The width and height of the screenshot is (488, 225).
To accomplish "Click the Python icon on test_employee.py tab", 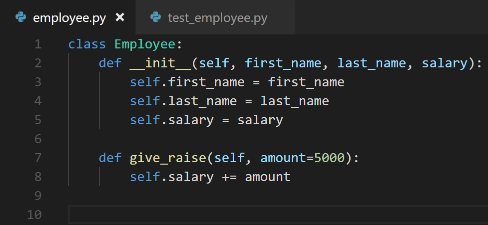I will point(156,17).
